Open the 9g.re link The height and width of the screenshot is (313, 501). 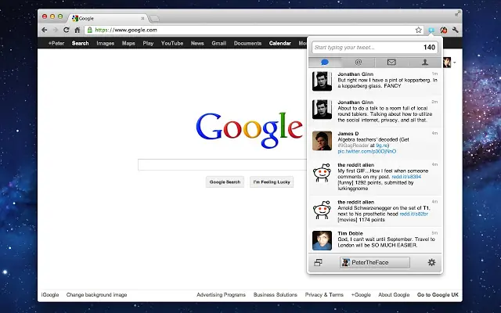pos(381,146)
